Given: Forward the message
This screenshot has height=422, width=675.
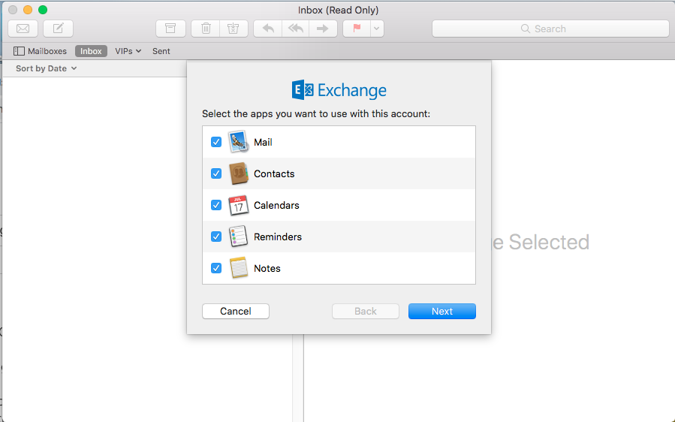Looking at the screenshot, I should pyautogui.click(x=323, y=29).
